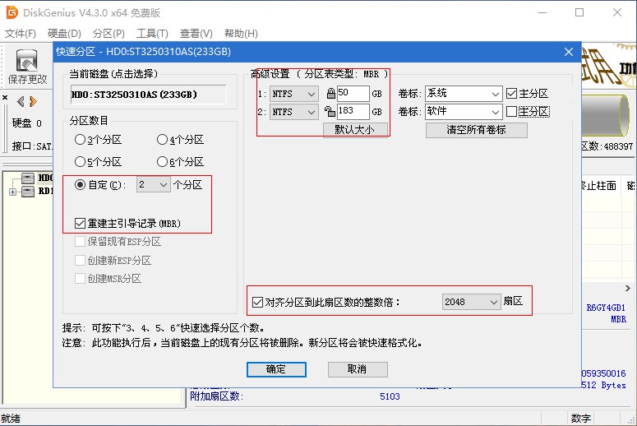Open the View (查看) menu
The height and width of the screenshot is (426, 637).
pyautogui.click(x=196, y=34)
